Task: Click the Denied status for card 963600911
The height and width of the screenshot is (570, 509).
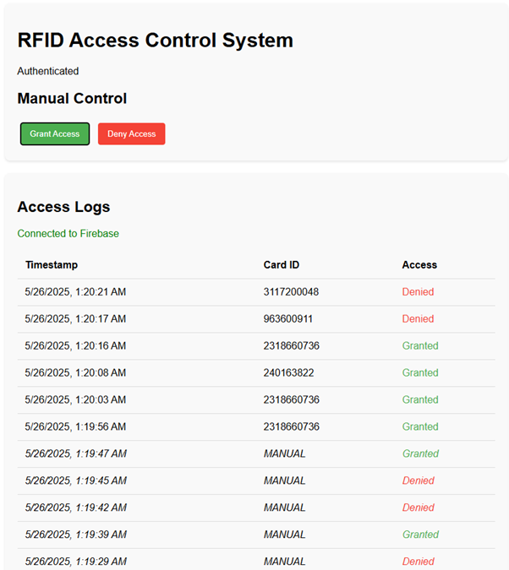Action: click(x=418, y=319)
